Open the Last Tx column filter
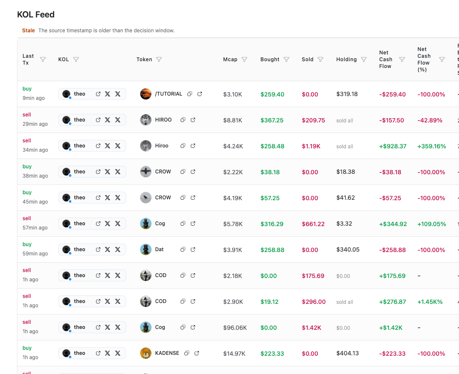 pos(43,59)
